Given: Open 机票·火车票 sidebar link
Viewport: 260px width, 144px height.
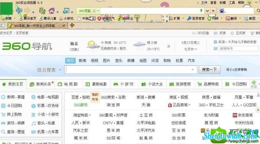Looking at the screenshot, I should (x=45, y=132).
